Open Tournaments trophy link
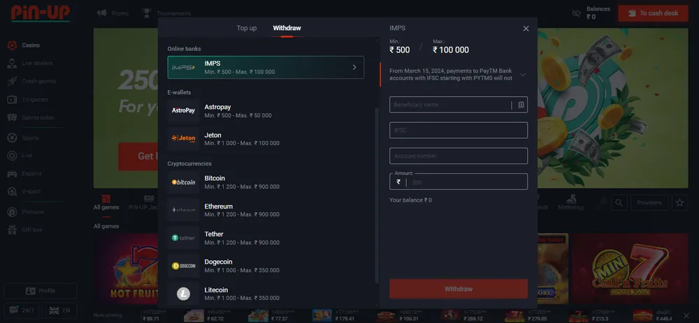 [x=166, y=13]
